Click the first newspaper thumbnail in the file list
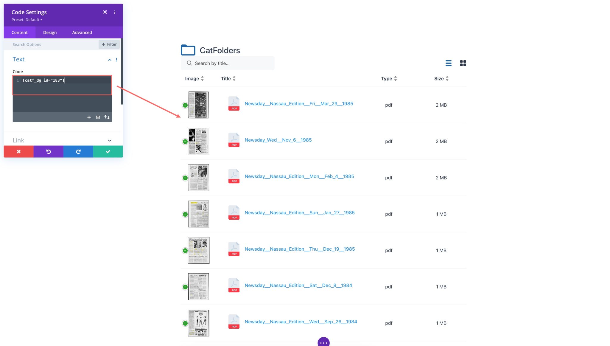610x346 pixels. click(x=198, y=105)
